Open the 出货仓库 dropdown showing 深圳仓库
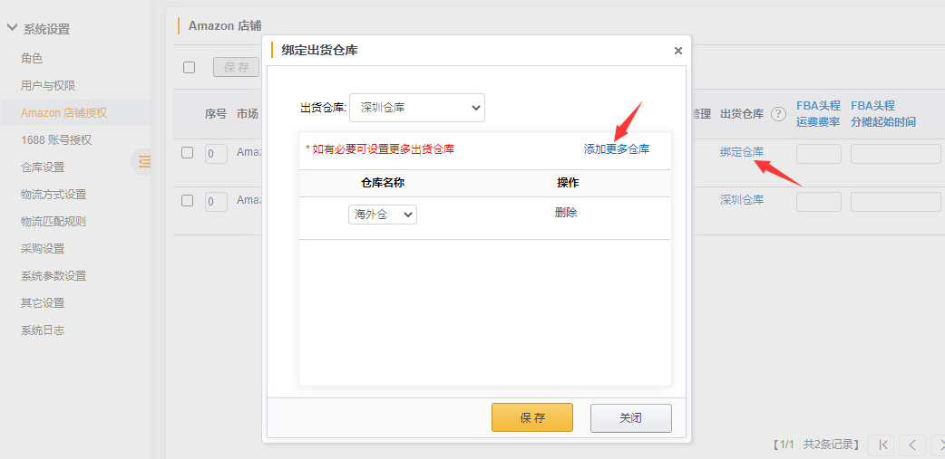The height and width of the screenshot is (459, 945). (x=417, y=108)
